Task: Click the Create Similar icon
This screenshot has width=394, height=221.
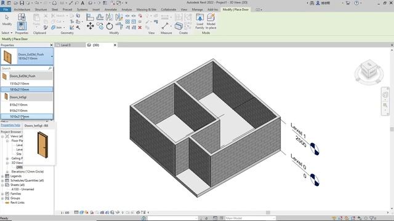Action: [179, 26]
